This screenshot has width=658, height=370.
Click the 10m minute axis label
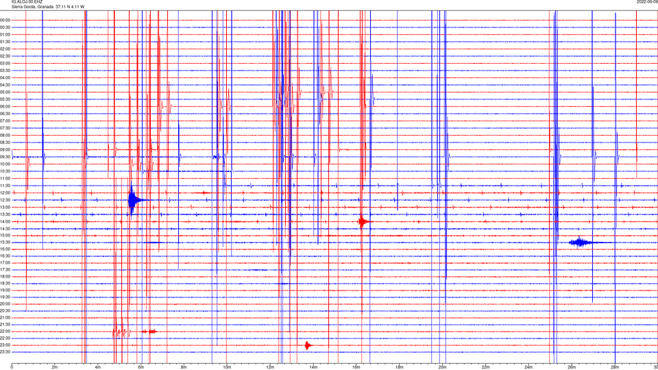pyautogui.click(x=227, y=367)
